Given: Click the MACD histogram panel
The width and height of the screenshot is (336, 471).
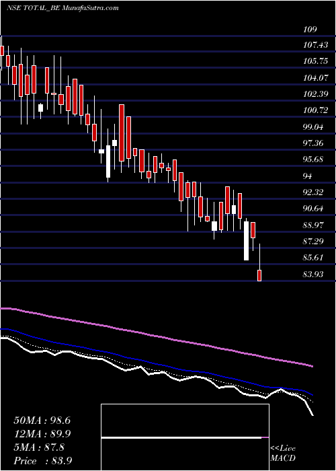Looking at the screenshot, I should (185, 437).
